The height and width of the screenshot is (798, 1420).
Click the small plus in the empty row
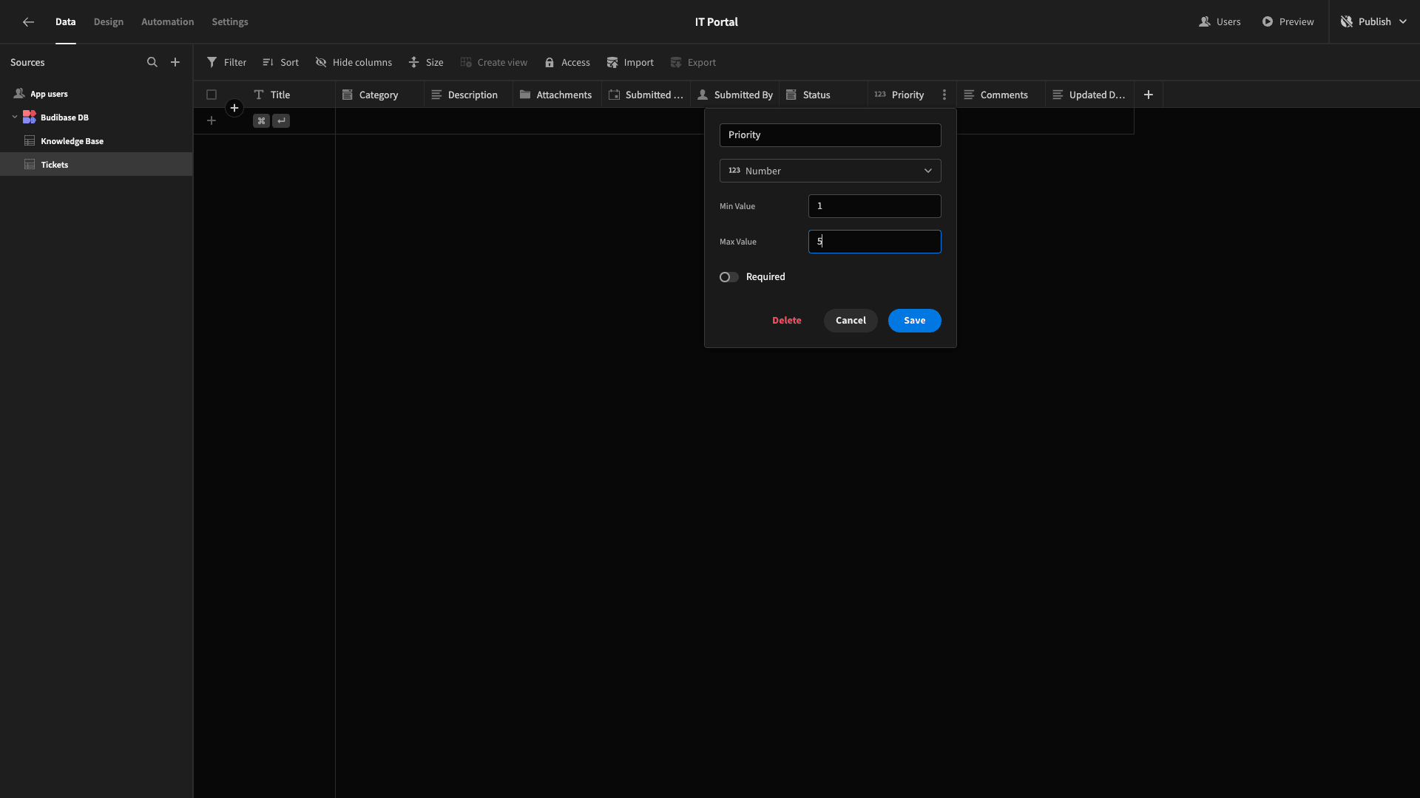pyautogui.click(x=212, y=120)
